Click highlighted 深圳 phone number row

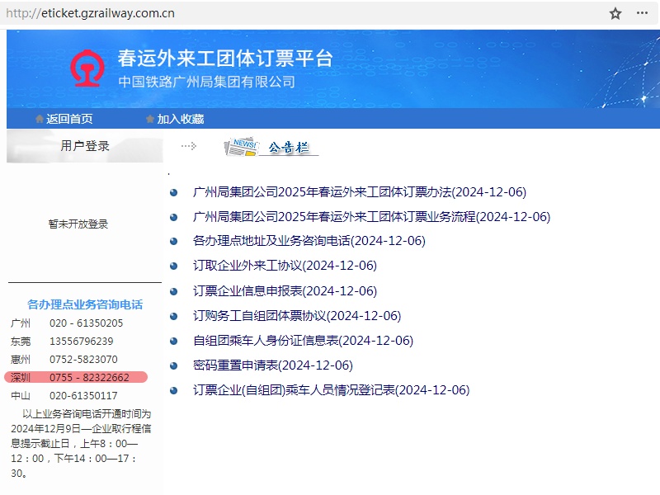click(76, 377)
